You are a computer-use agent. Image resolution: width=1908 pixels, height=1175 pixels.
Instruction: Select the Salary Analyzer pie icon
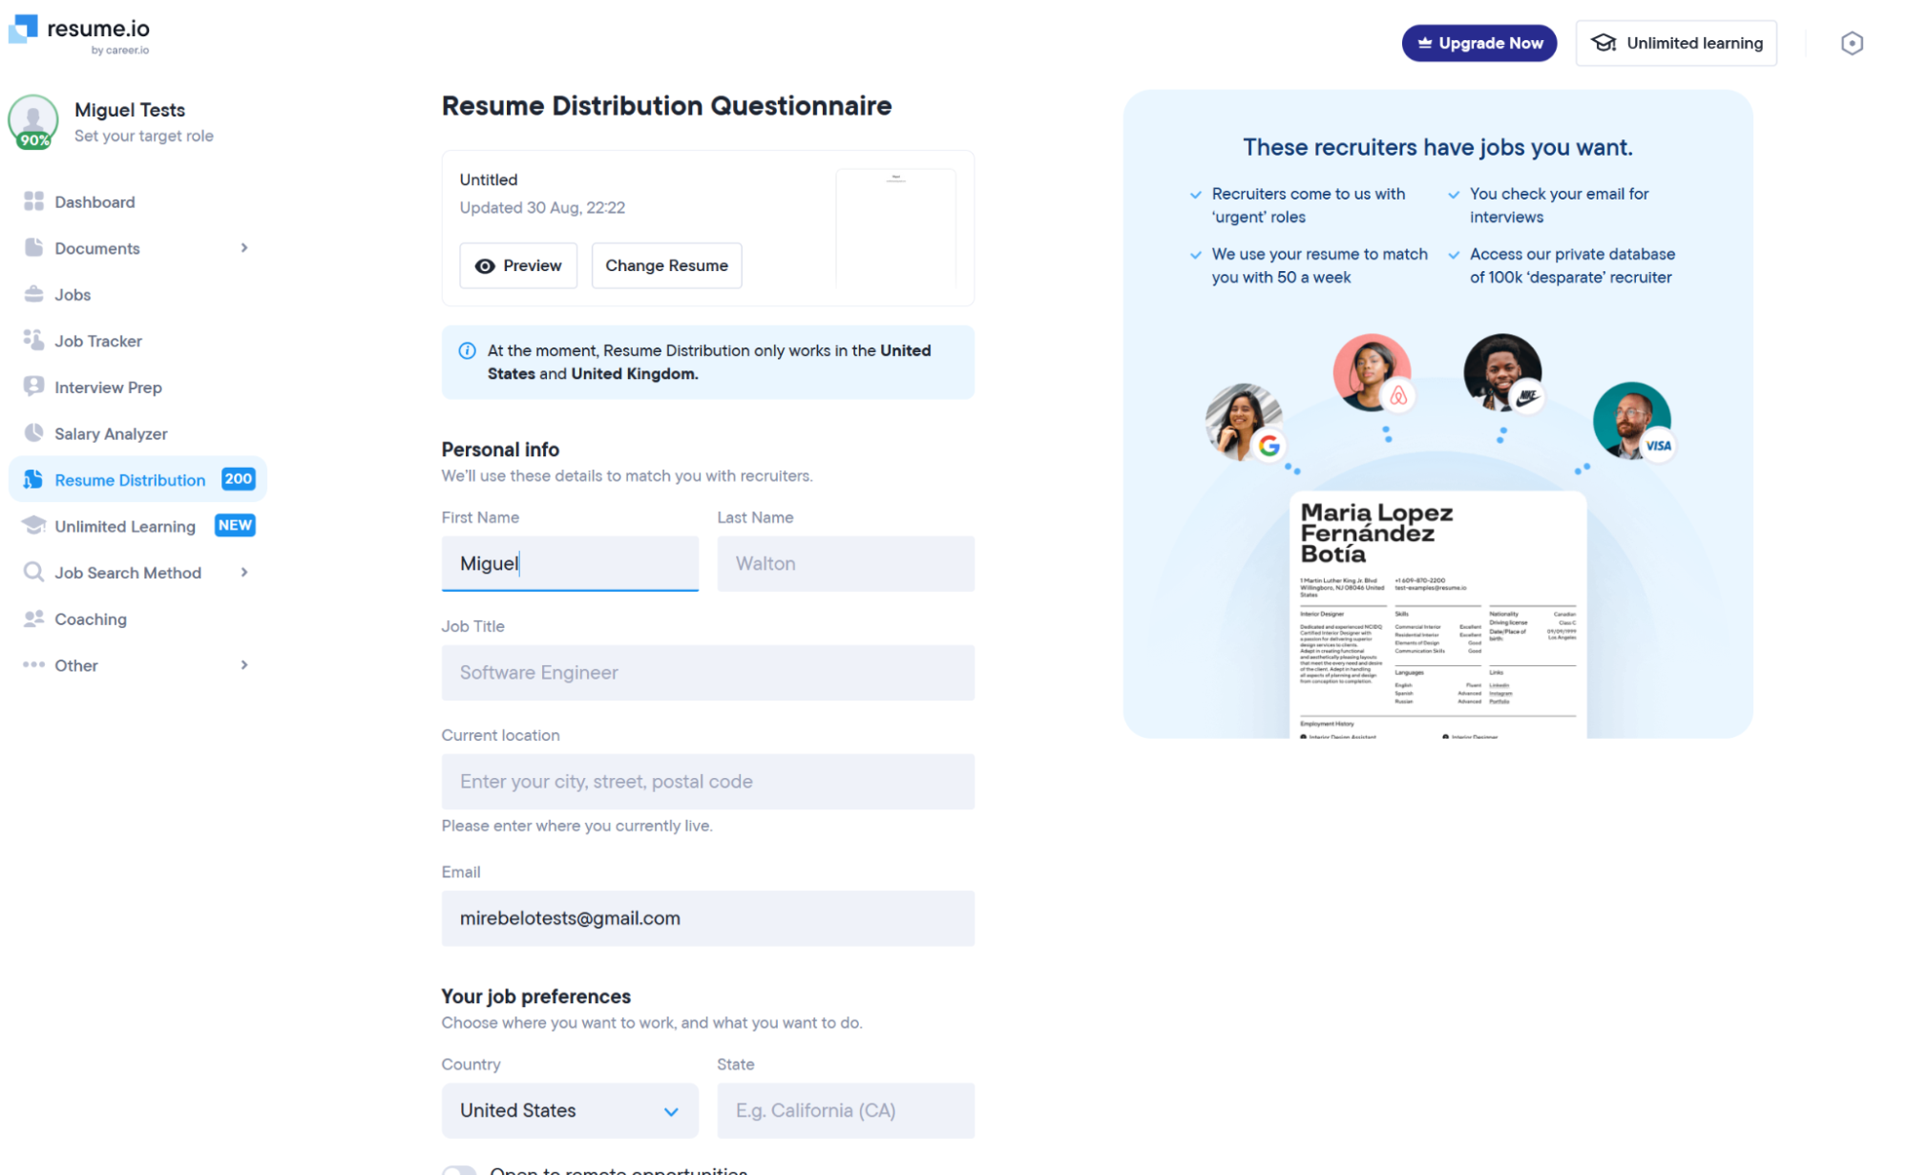coord(34,432)
